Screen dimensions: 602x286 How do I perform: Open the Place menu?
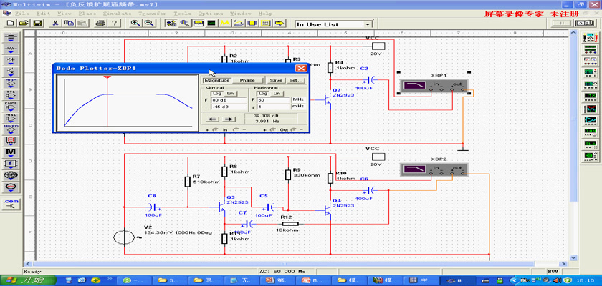coord(87,14)
